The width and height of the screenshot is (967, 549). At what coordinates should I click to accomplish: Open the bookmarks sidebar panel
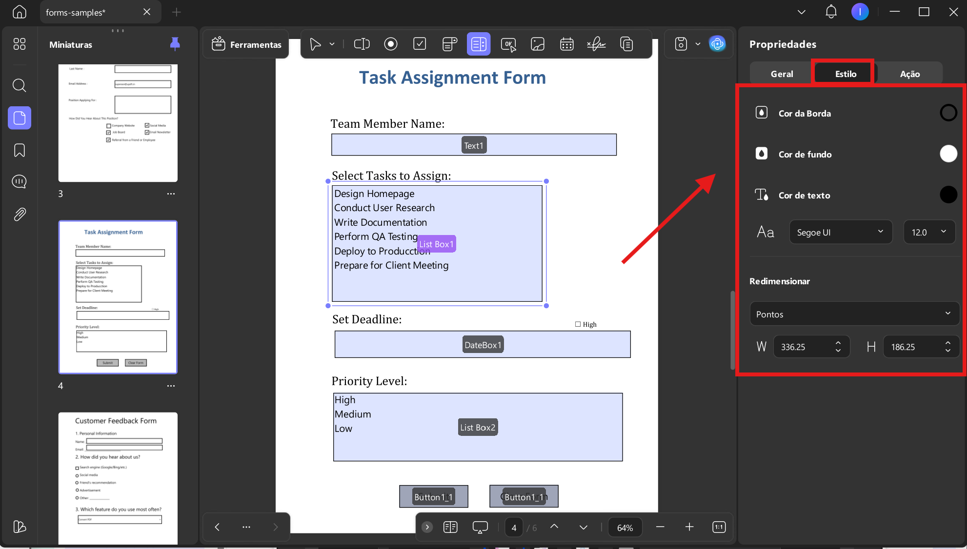coord(20,150)
